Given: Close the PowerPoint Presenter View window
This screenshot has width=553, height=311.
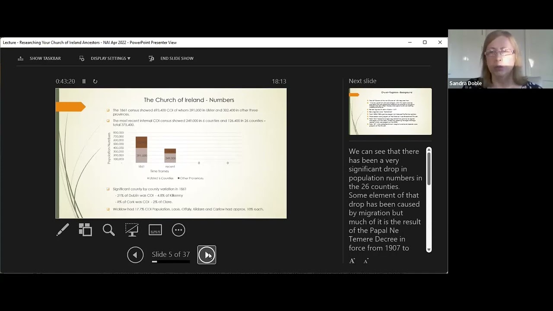Looking at the screenshot, I should pos(440,42).
